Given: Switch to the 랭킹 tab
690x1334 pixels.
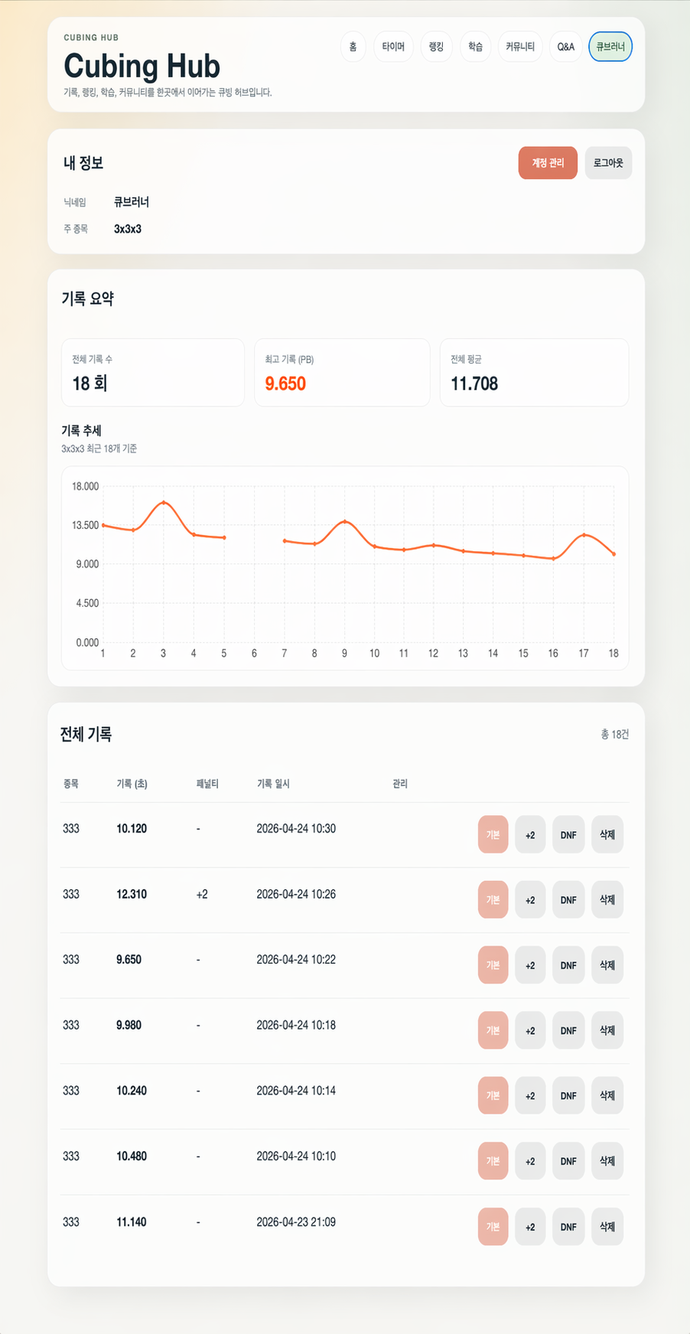Looking at the screenshot, I should 436,47.
